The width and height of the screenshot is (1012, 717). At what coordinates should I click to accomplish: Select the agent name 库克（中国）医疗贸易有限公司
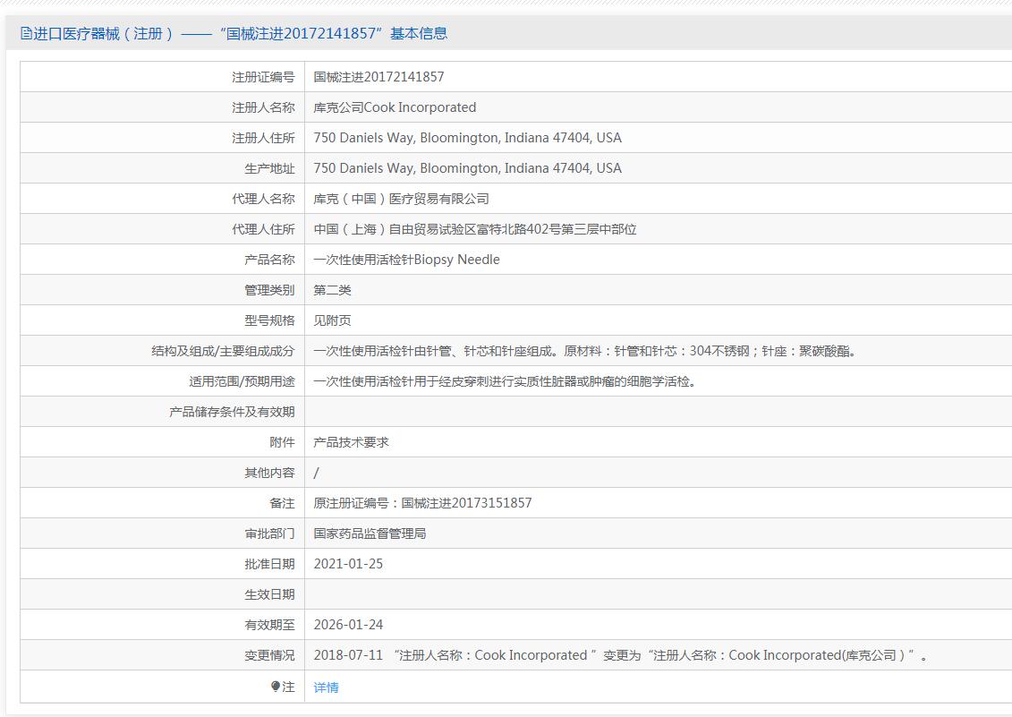401,199
